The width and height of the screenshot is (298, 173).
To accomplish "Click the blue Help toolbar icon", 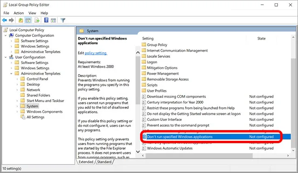I will coord(46,20).
